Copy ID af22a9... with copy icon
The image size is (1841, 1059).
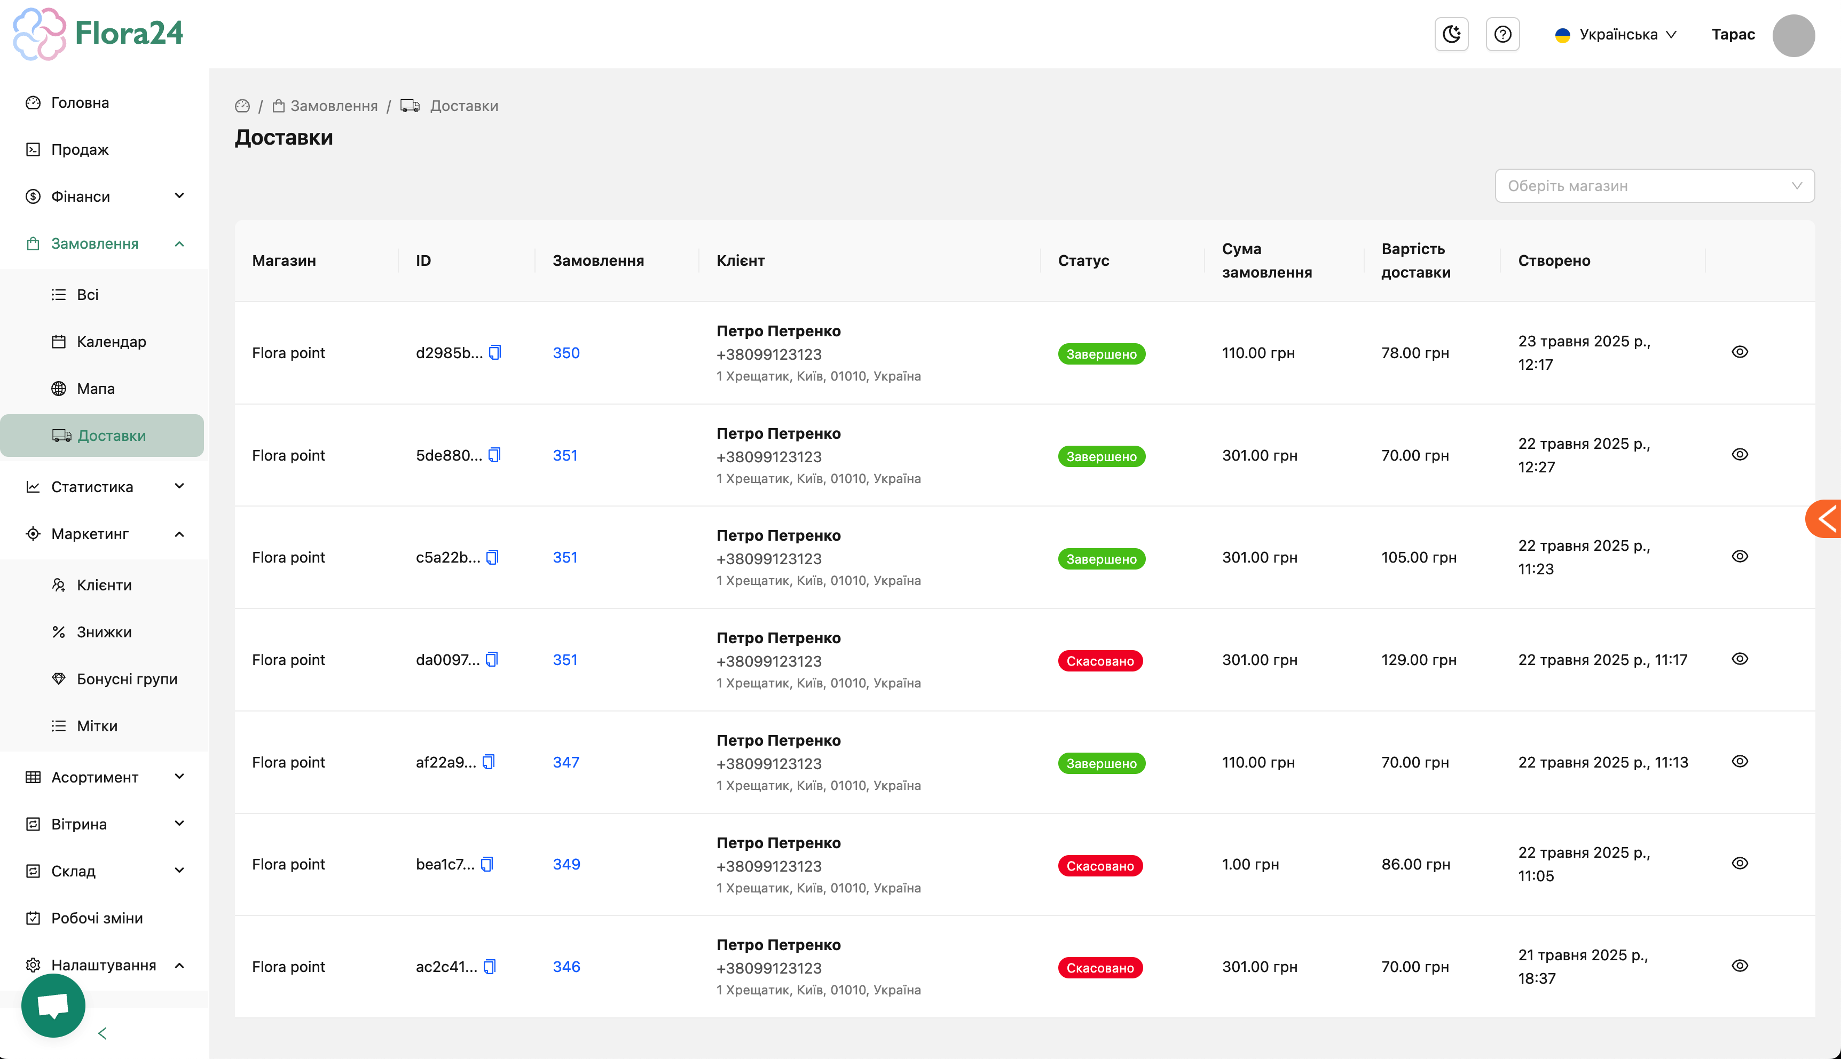tap(489, 762)
